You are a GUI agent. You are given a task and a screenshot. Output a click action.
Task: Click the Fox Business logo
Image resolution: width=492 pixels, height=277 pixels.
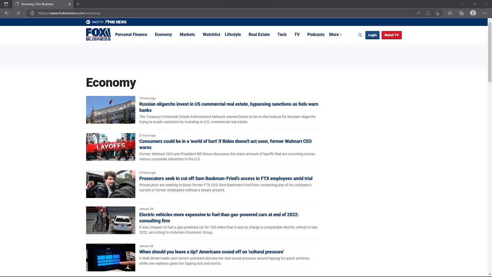click(x=98, y=34)
